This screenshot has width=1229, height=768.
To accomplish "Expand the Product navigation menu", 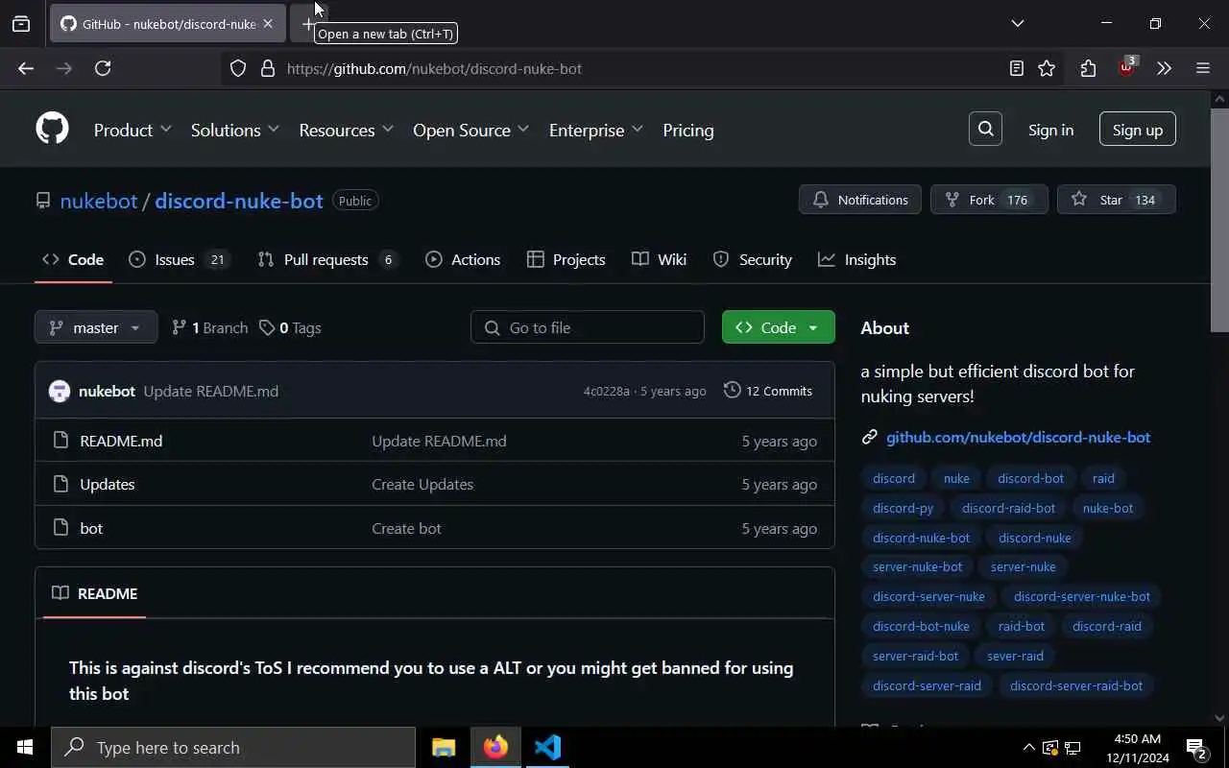I will pyautogui.click(x=133, y=130).
